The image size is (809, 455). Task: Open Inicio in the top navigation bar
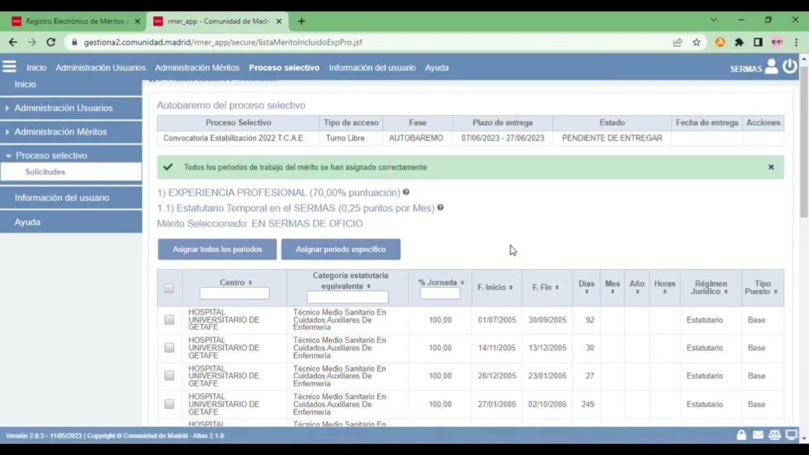(37, 68)
